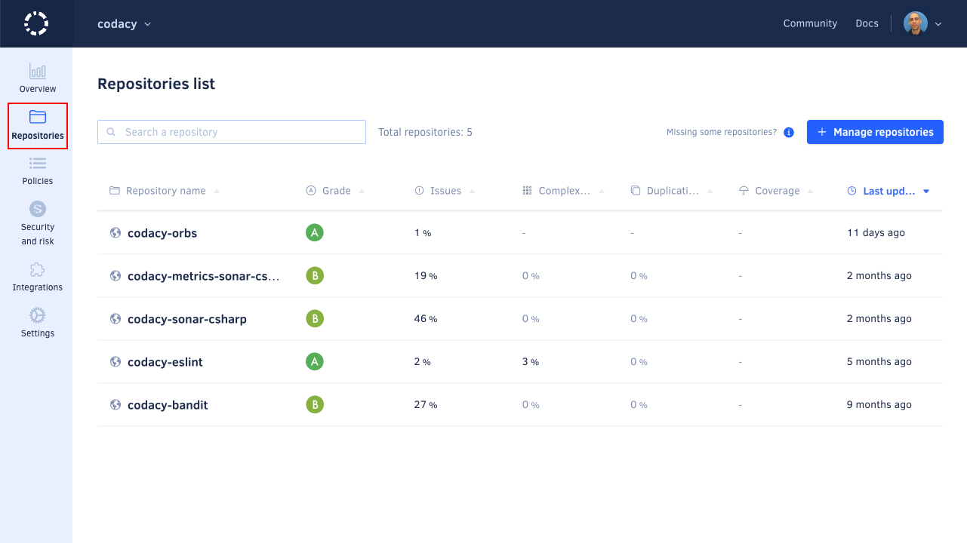
Task: Click the Missing some repositories? text
Action: 722,132
